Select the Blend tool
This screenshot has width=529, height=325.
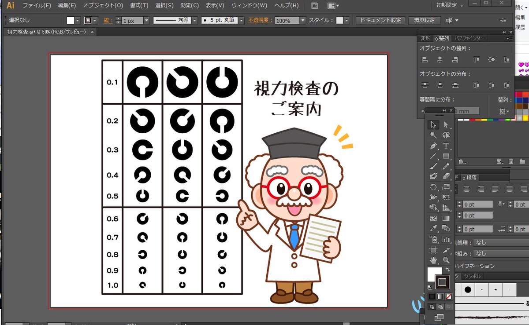446,229
